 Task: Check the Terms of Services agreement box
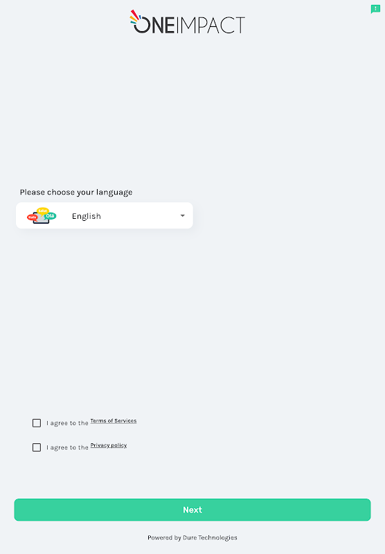pyautogui.click(x=37, y=423)
